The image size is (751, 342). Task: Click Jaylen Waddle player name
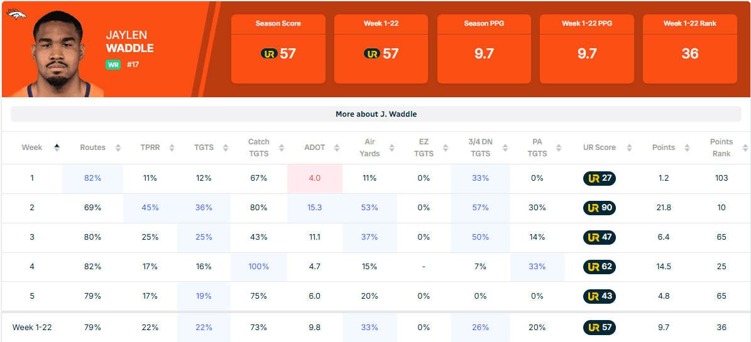[129, 42]
